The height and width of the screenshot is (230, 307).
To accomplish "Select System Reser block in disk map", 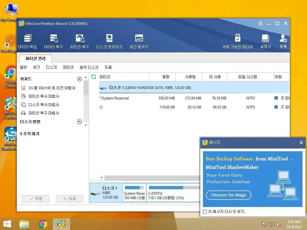I will pos(135,193).
